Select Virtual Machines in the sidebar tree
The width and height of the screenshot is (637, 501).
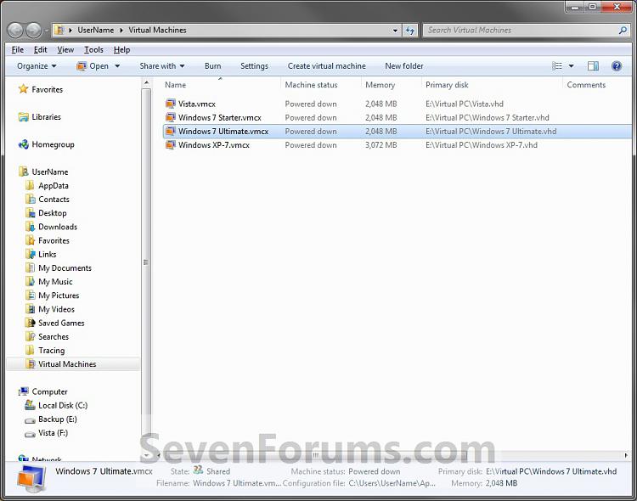click(x=67, y=364)
